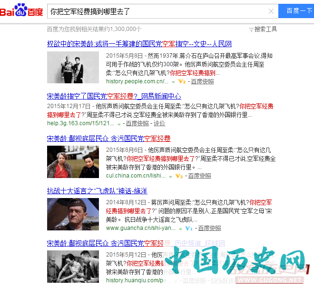This screenshot has height=288, width=314.
Task: Open black-and-white thumbnail of huanqiu result
Action: point(73,267)
